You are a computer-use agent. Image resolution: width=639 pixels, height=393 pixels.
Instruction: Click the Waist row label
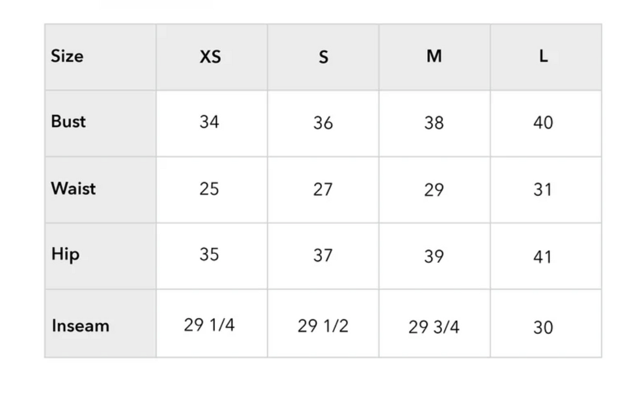point(73,188)
